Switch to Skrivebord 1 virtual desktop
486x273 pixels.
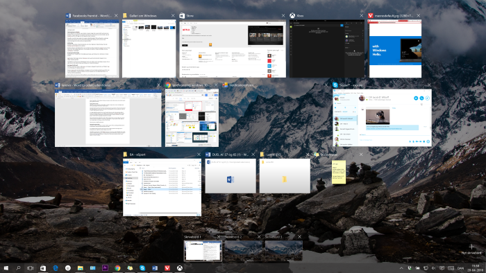tap(203, 251)
